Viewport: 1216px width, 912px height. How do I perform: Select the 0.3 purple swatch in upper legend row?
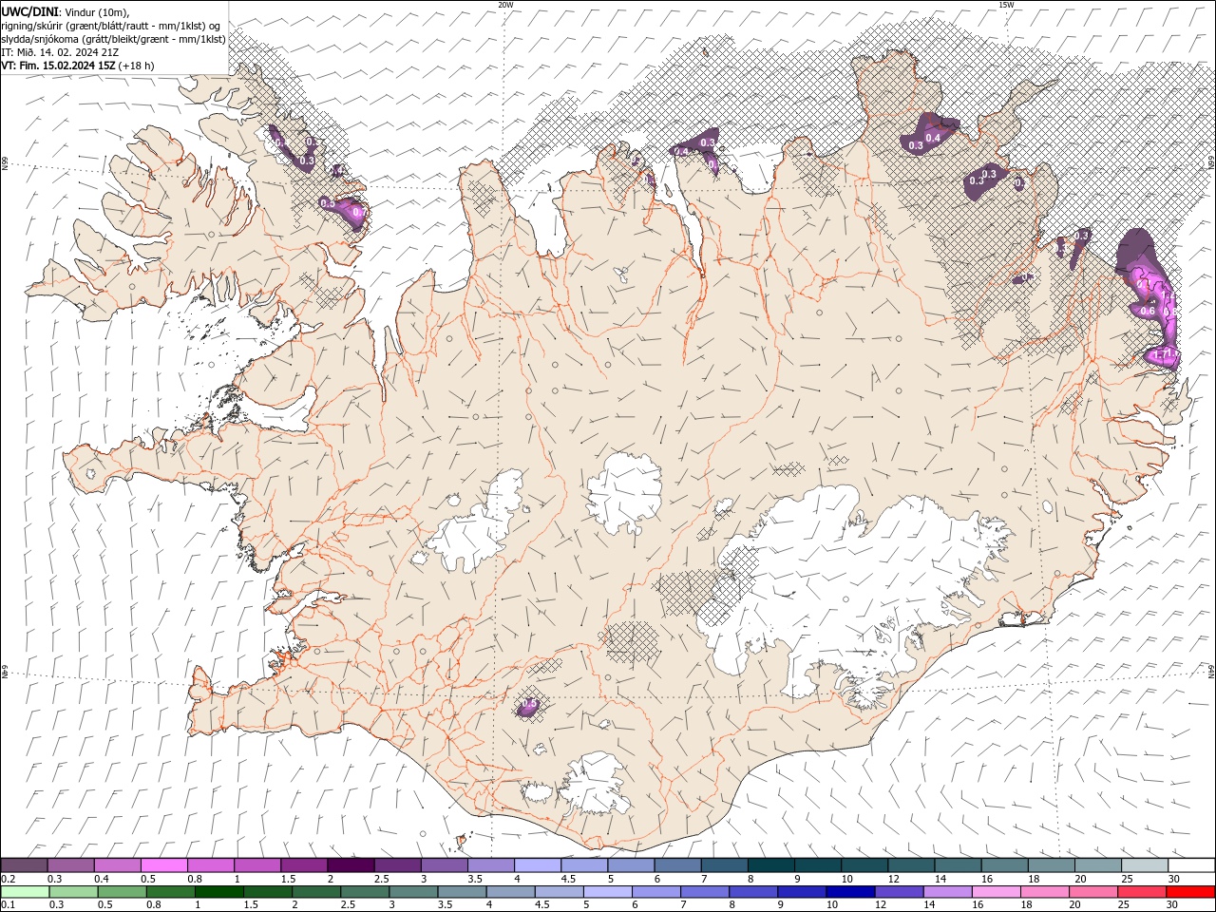click(x=71, y=865)
